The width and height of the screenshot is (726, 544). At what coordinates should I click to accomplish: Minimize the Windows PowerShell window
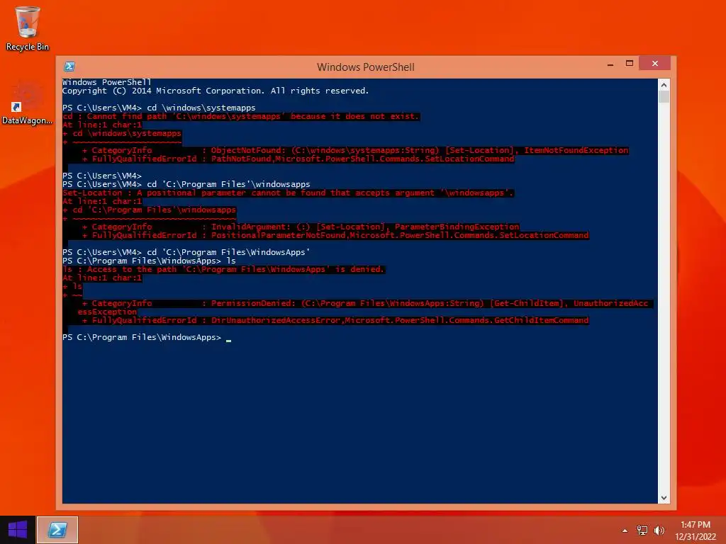610,64
